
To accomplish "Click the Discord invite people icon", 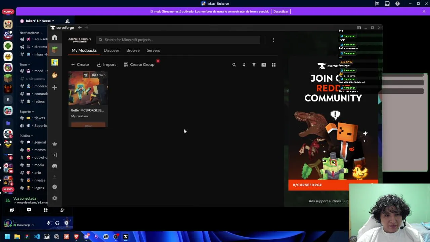I will pos(68,21).
